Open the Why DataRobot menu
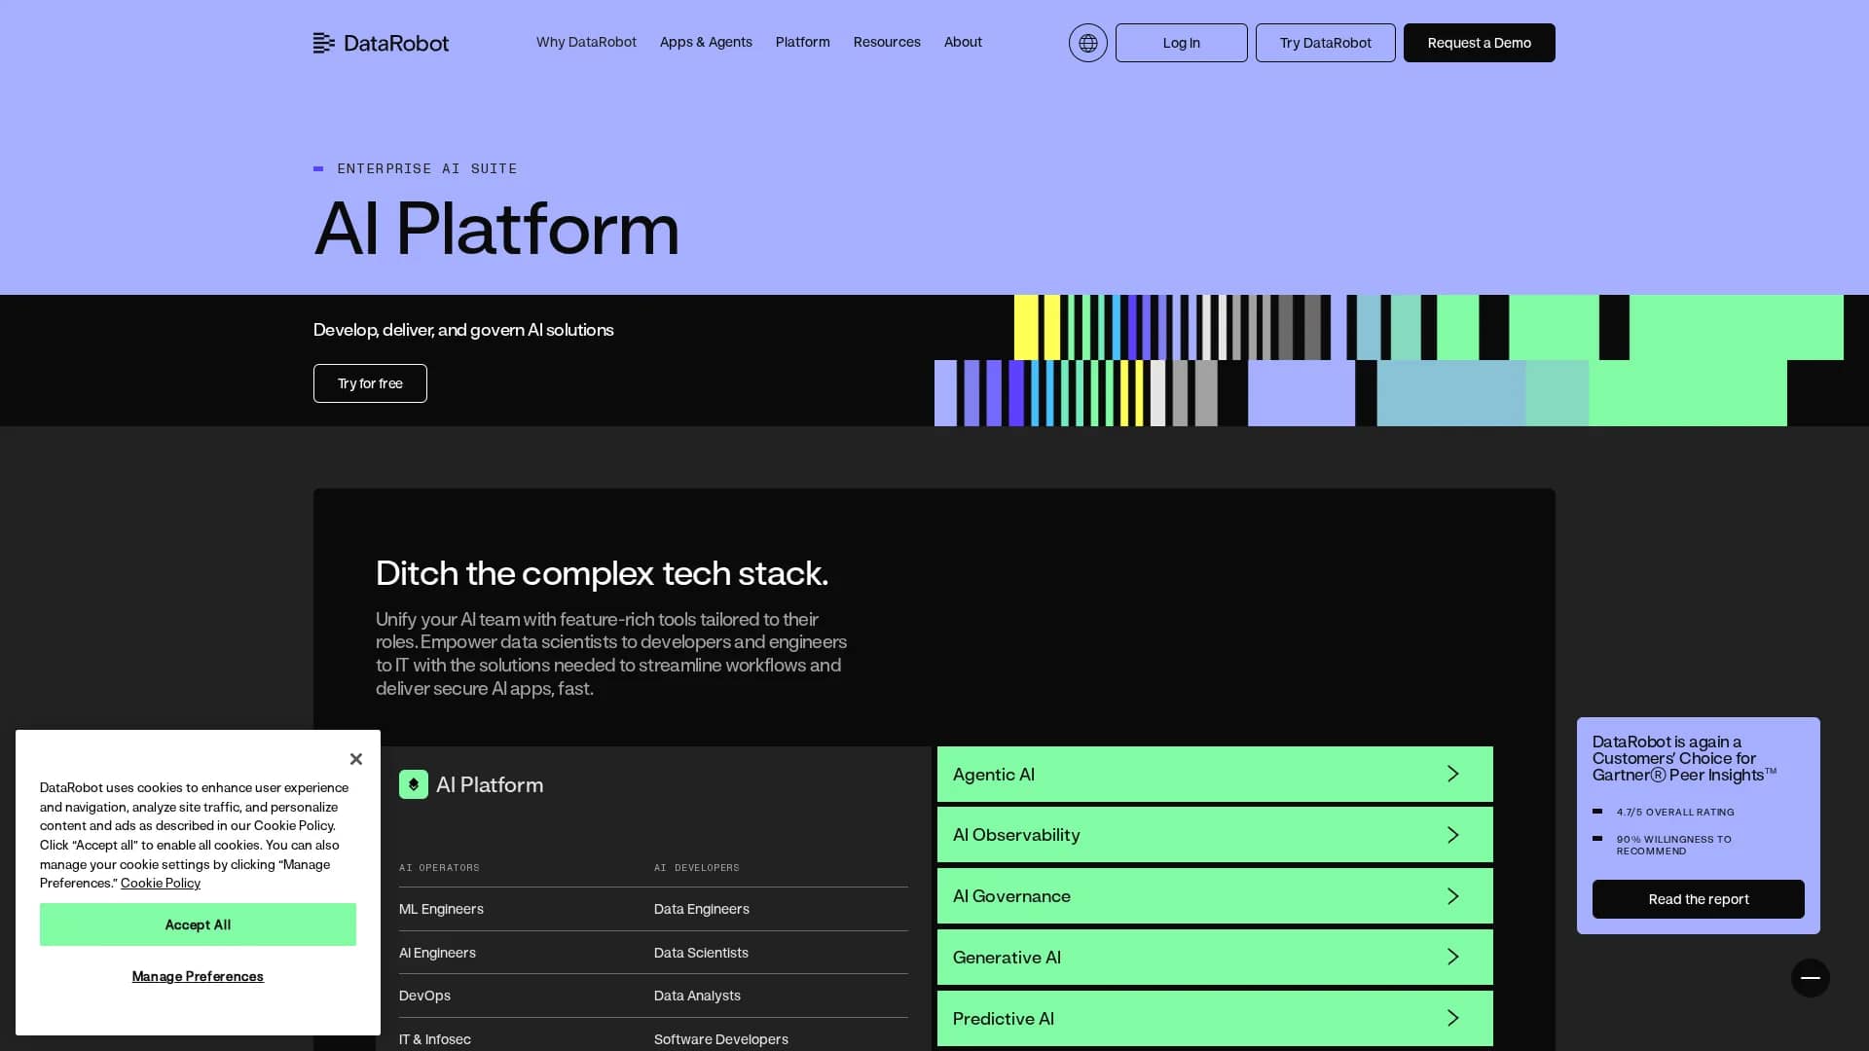This screenshot has height=1051, width=1869. click(x=586, y=42)
